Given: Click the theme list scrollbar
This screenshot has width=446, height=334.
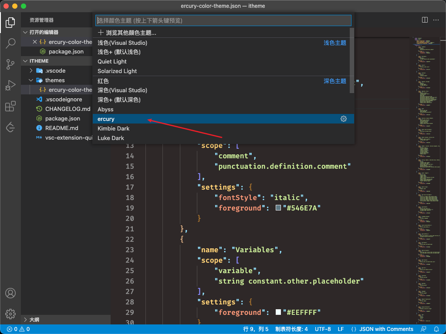Looking at the screenshot, I should [x=352, y=60].
